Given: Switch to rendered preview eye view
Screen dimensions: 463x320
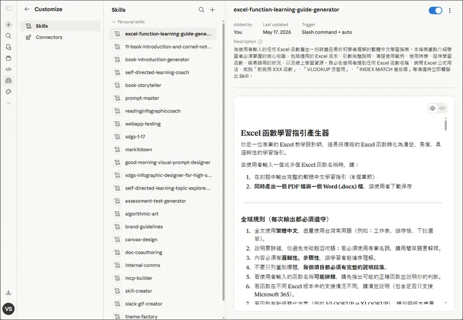Looking at the screenshot, I should click(x=432, y=108).
